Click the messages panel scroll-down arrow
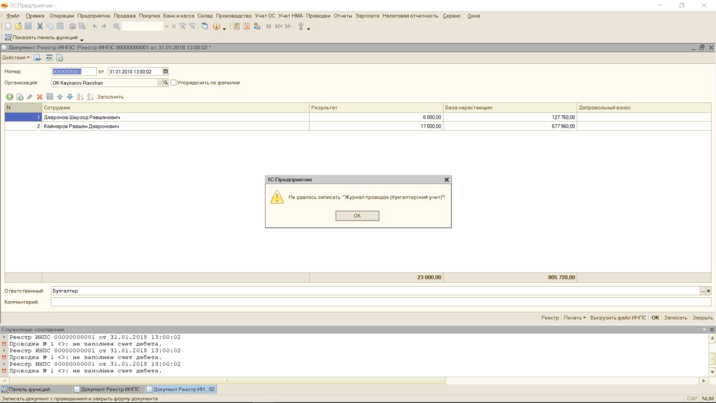 coord(712,372)
